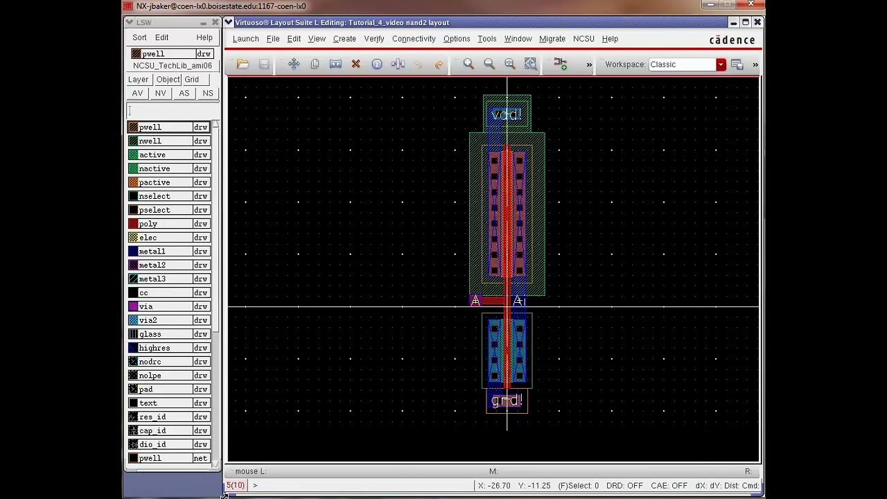Screen dimensions: 887x499
Task: Click the vdd! label in layout
Action: 507,115
